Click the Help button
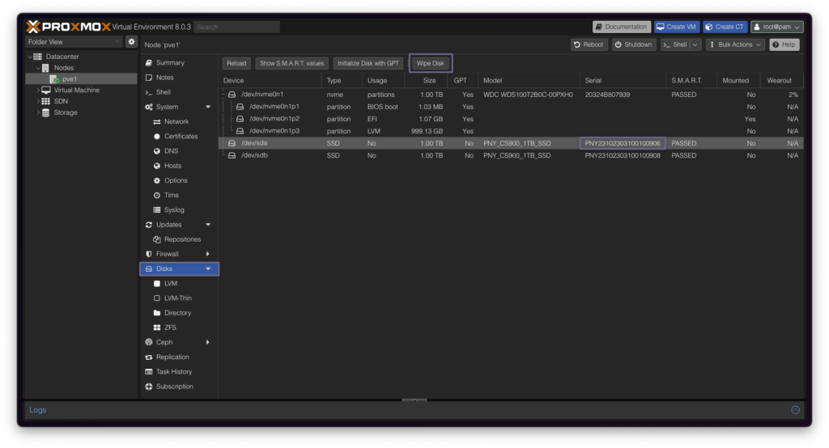Viewport: 829px width, 448px height. (784, 45)
